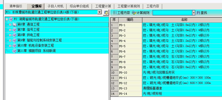Select code cell F6-7
The width and height of the screenshot is (222, 100).
point(130,57)
